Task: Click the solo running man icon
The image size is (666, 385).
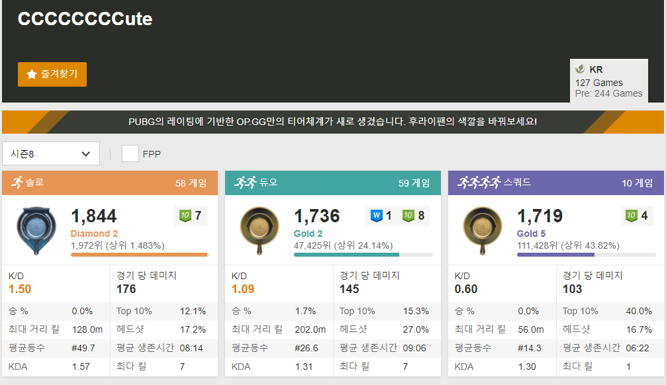Action: (x=17, y=183)
